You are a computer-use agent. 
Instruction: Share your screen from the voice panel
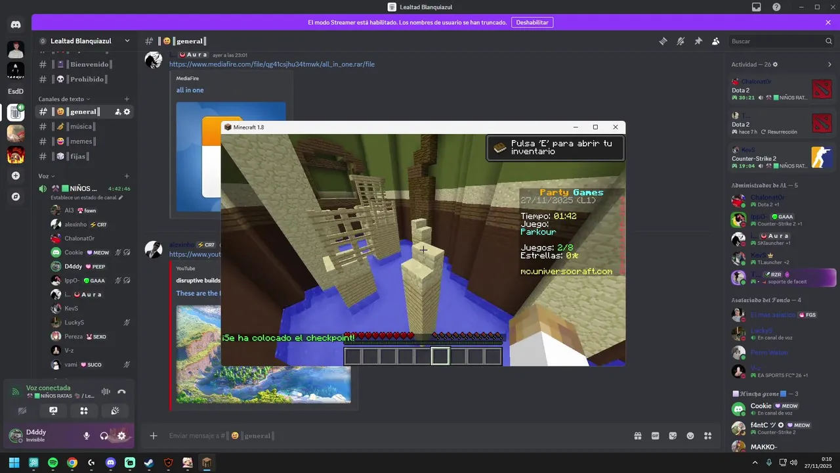(x=53, y=411)
